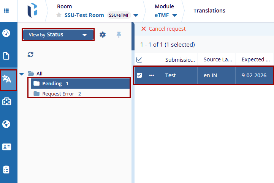Open the Room selector dropdown arrow
The height and width of the screenshot is (183, 274).
(x=136, y=16)
